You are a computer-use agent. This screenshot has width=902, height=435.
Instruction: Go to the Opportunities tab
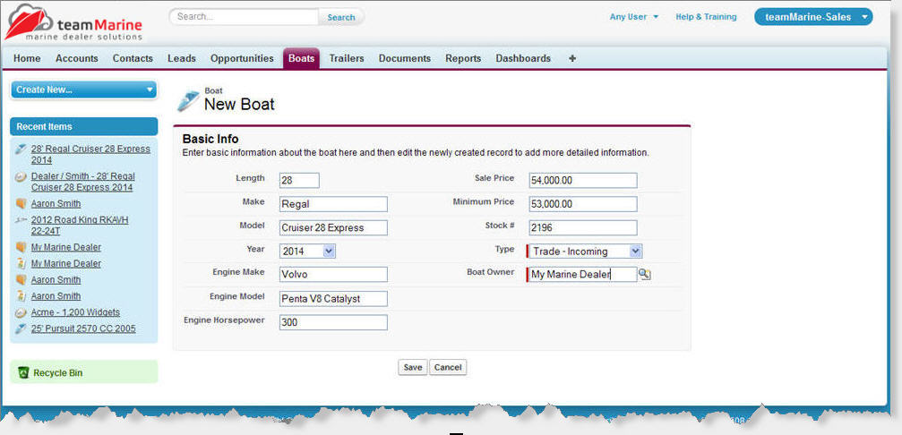pyautogui.click(x=242, y=59)
